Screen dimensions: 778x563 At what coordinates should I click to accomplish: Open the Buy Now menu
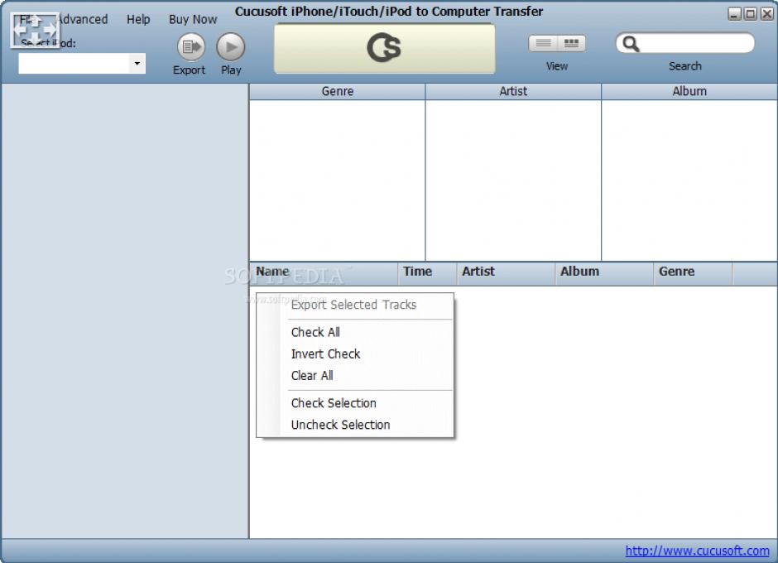tap(193, 19)
